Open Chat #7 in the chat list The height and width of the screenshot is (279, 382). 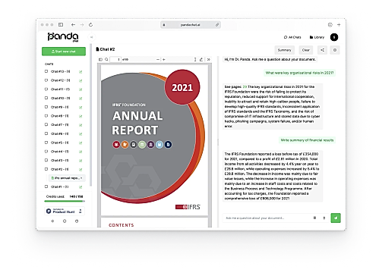tap(60, 125)
